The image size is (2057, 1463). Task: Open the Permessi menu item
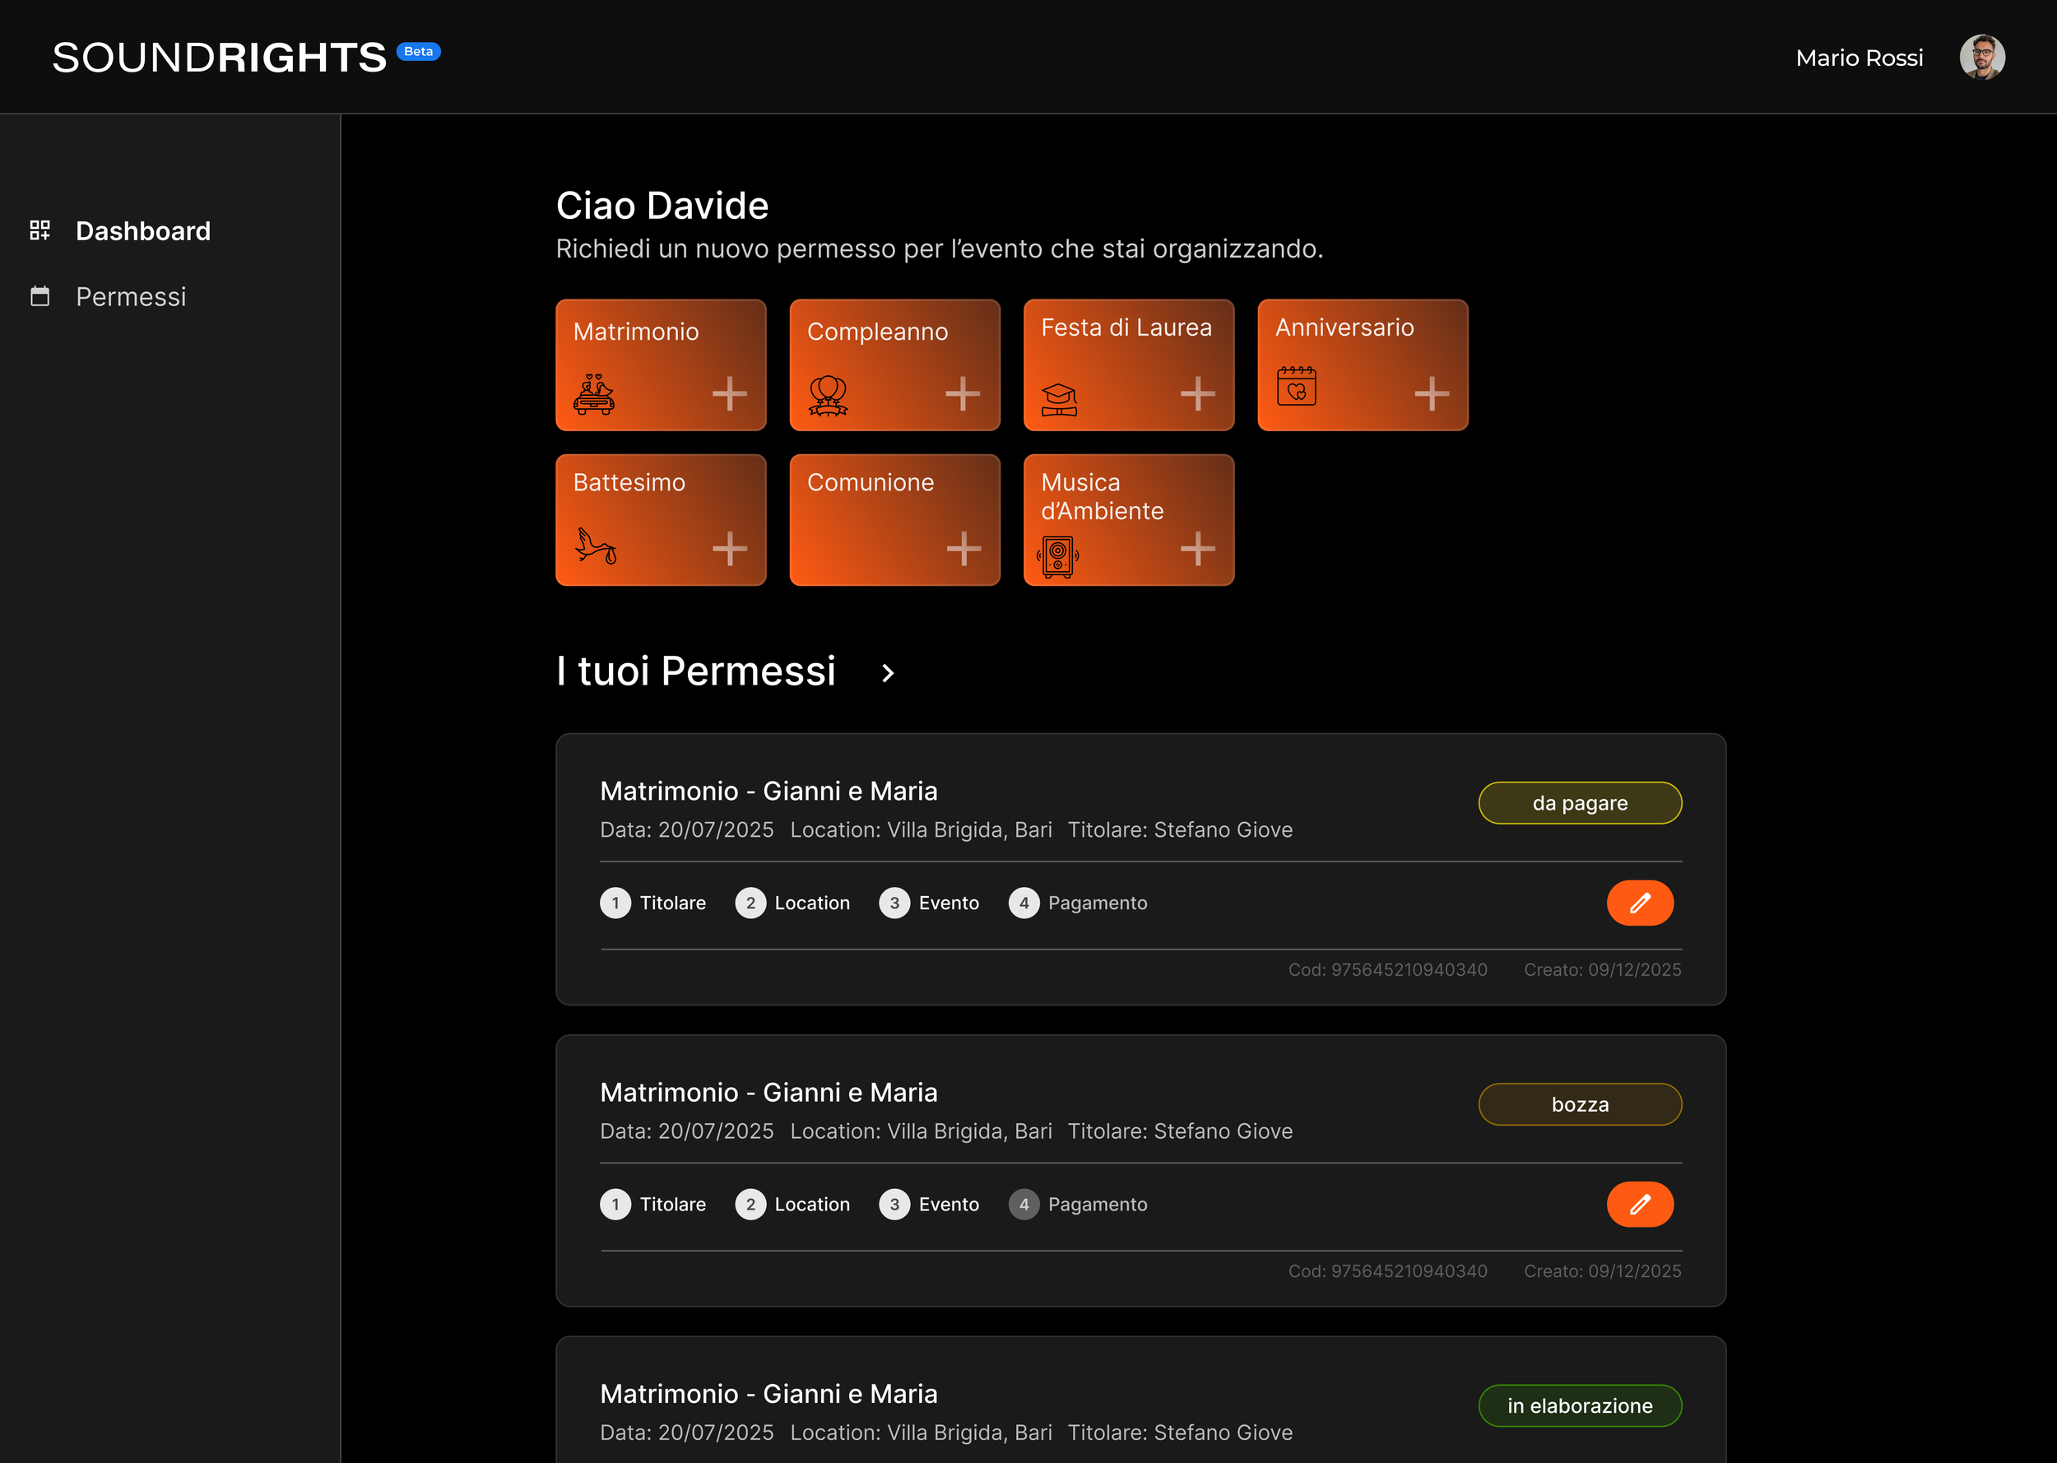(131, 296)
